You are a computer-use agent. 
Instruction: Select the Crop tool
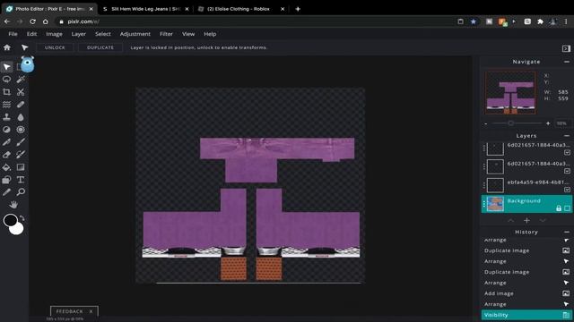coord(6,92)
